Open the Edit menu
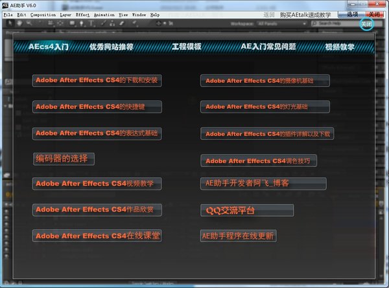Viewport: 389px width, 288px height. pyautogui.click(x=21, y=15)
